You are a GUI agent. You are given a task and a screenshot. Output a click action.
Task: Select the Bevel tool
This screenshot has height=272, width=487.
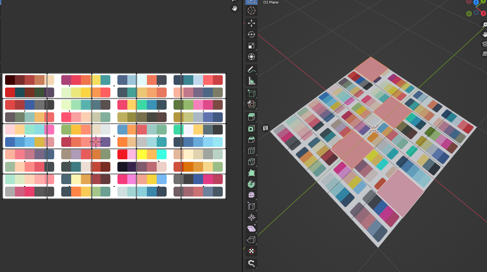point(251,140)
